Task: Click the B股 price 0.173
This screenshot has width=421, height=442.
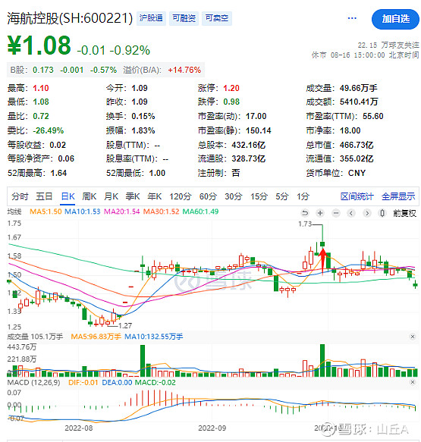Action: coord(43,70)
